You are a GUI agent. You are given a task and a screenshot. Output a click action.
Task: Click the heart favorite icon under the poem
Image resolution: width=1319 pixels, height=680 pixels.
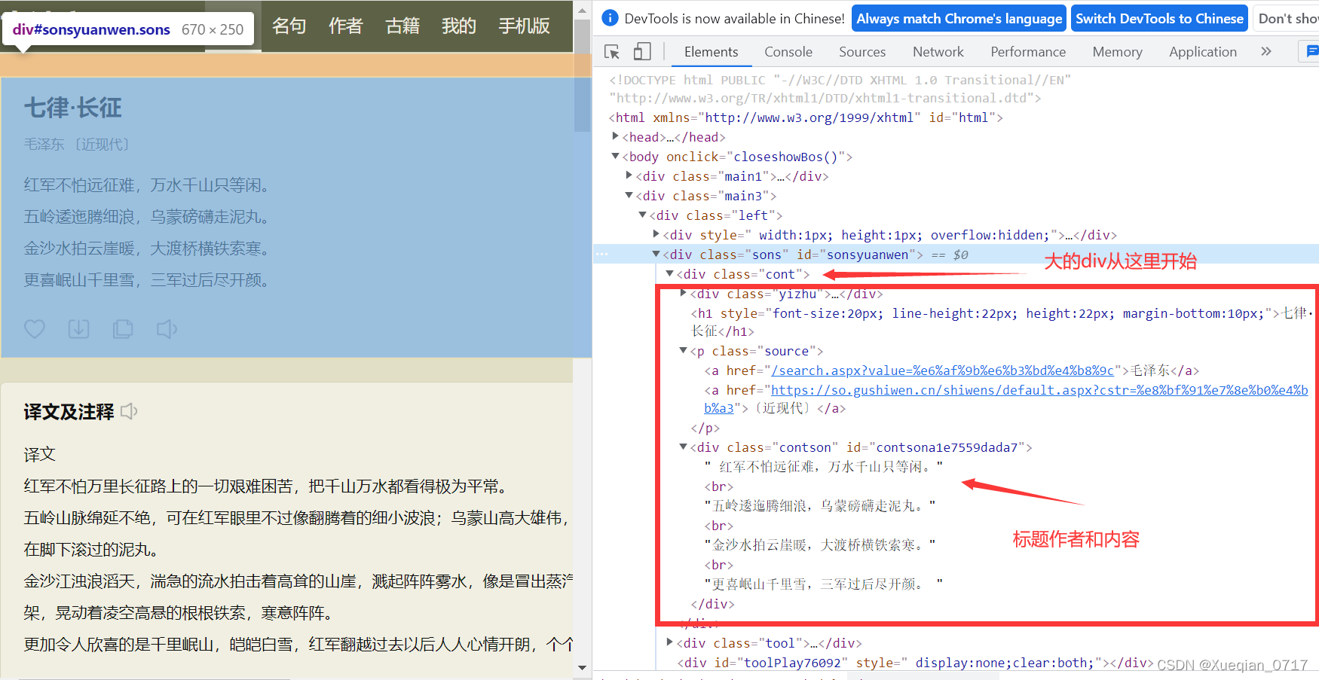coord(35,329)
